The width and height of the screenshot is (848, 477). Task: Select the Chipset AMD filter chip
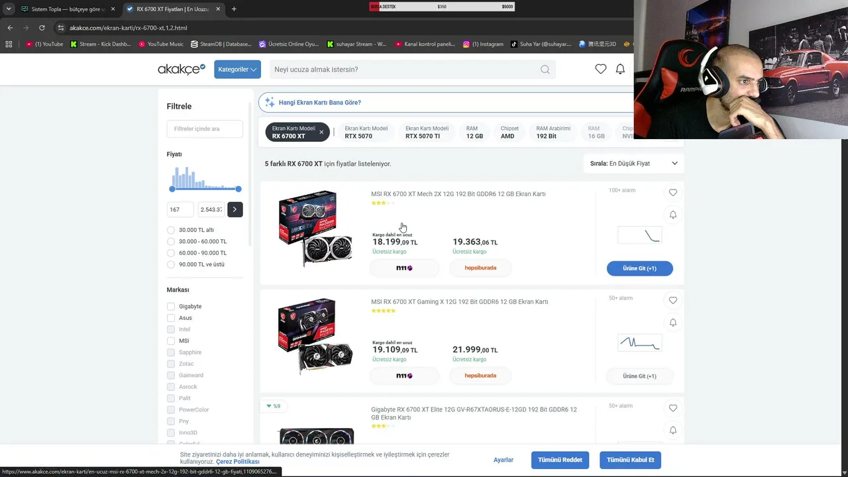click(x=509, y=132)
